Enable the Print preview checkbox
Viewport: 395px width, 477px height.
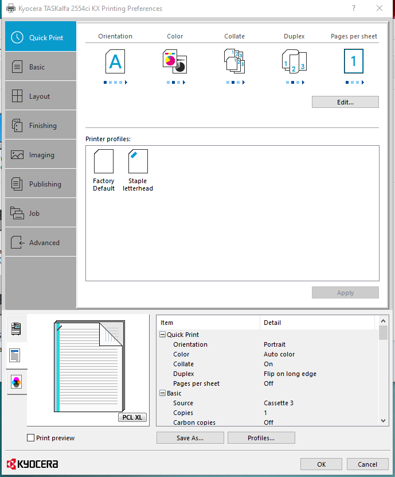(x=31, y=438)
